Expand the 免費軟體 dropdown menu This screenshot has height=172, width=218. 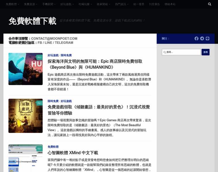12,4
